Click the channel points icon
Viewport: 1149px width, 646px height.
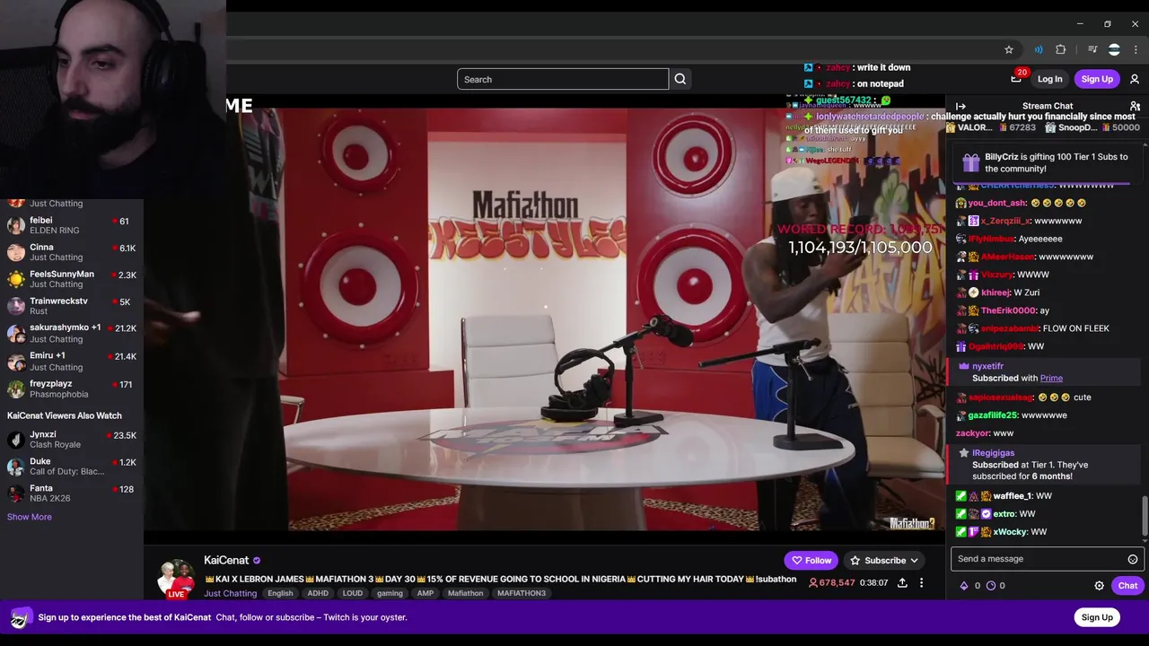click(x=991, y=586)
